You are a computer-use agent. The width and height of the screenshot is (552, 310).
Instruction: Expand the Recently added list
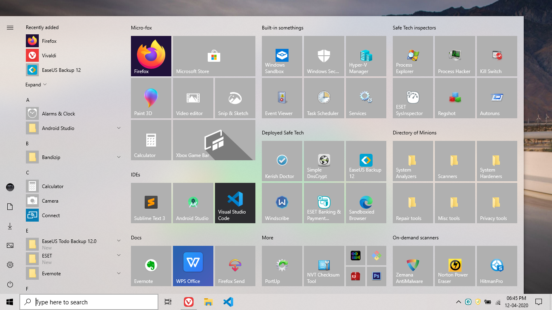(x=36, y=85)
